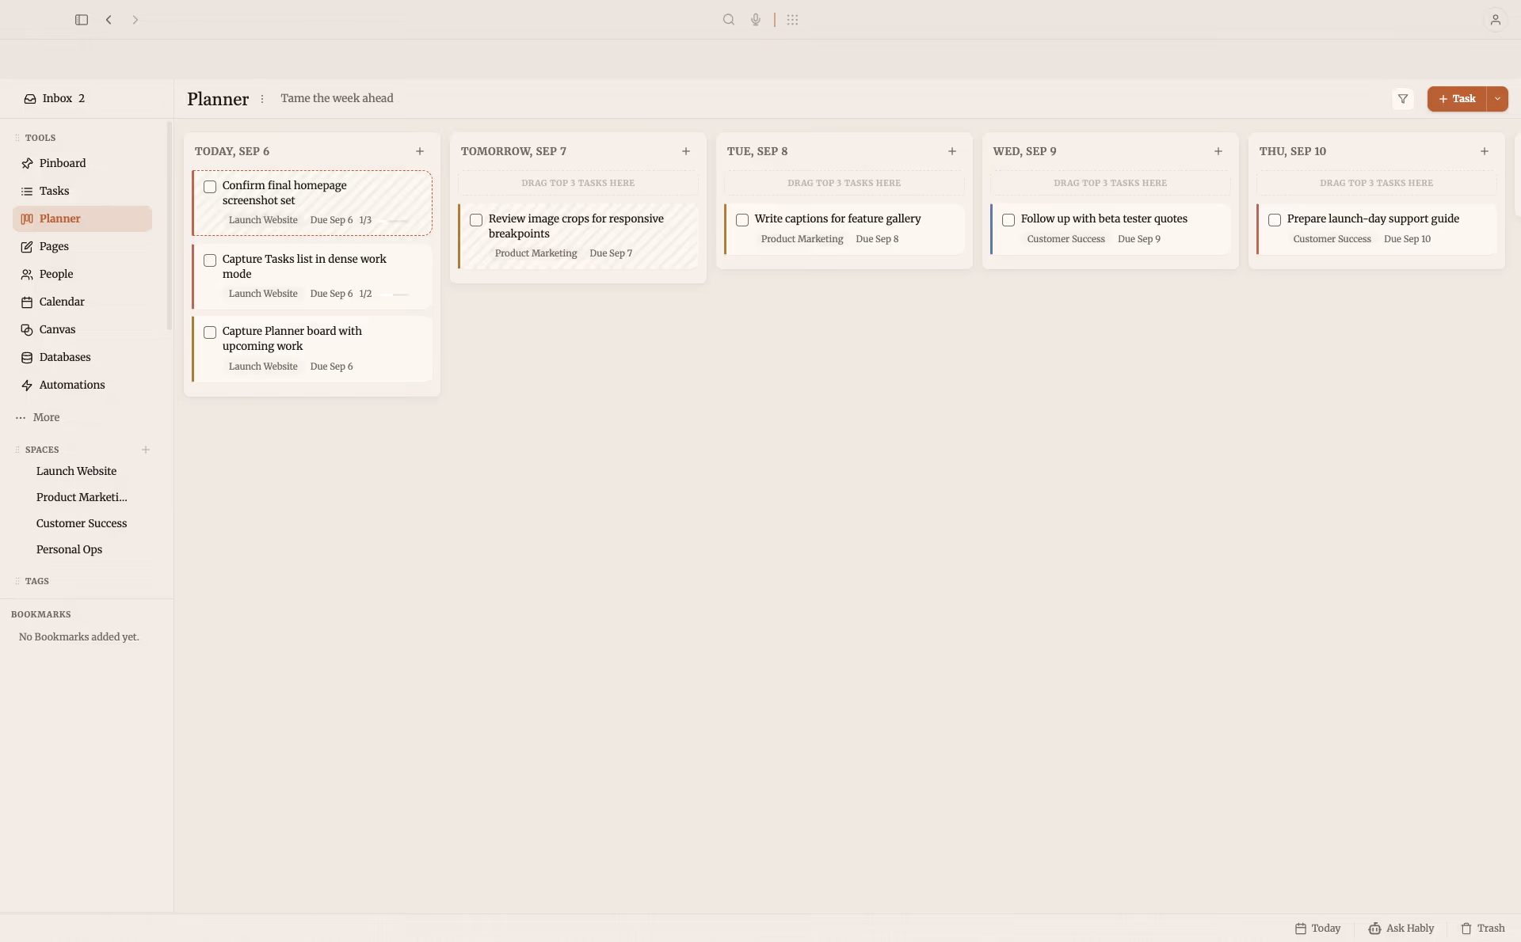1521x942 pixels.
Task: Expand More tools in the sidebar
Action: [x=37, y=417]
